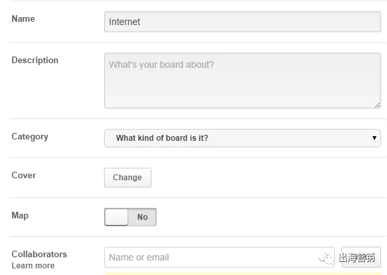
Task: Toggle the Map switch on
Action: click(x=130, y=217)
